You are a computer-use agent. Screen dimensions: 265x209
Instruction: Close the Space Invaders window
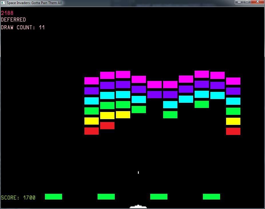point(258,2)
